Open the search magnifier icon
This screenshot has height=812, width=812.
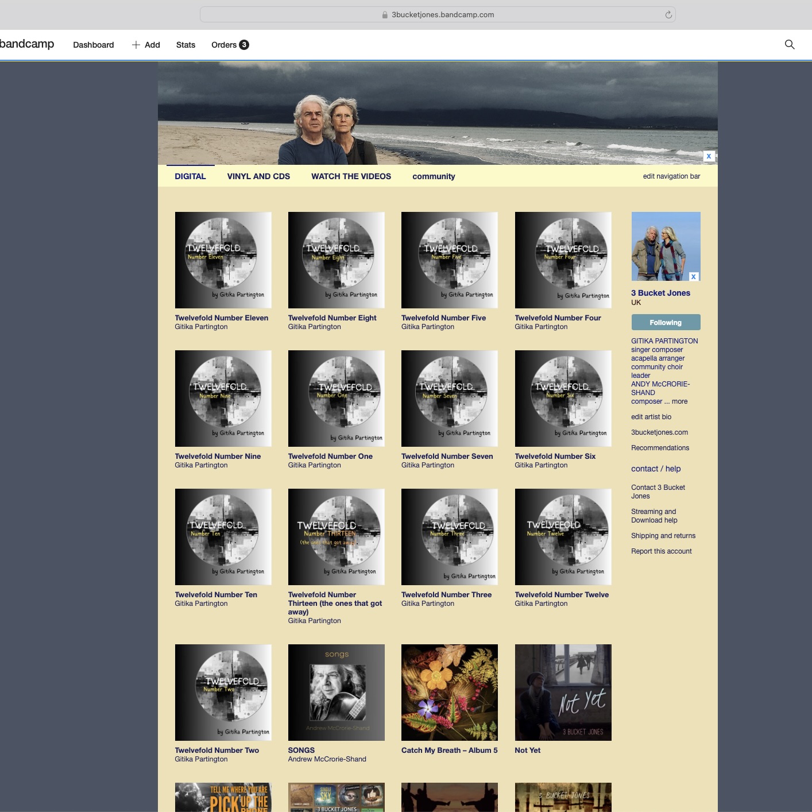pyautogui.click(x=790, y=45)
